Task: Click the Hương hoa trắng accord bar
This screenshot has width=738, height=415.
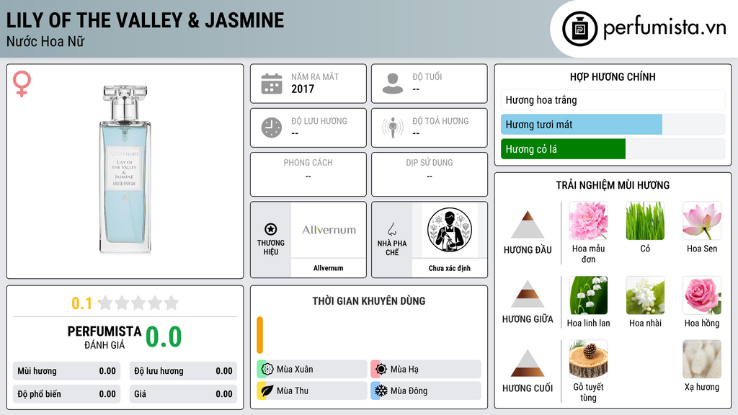Action: tap(613, 99)
